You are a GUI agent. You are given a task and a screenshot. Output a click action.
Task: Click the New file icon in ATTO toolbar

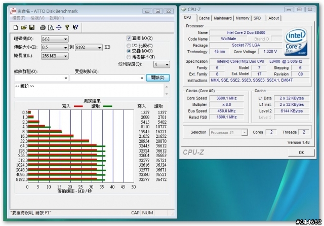[16, 27]
